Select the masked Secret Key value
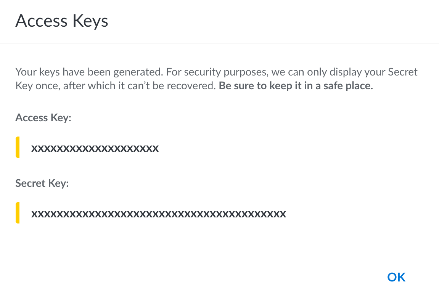This screenshot has width=439, height=299. 158,214
